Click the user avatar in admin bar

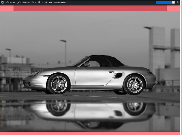[x=173, y=2]
